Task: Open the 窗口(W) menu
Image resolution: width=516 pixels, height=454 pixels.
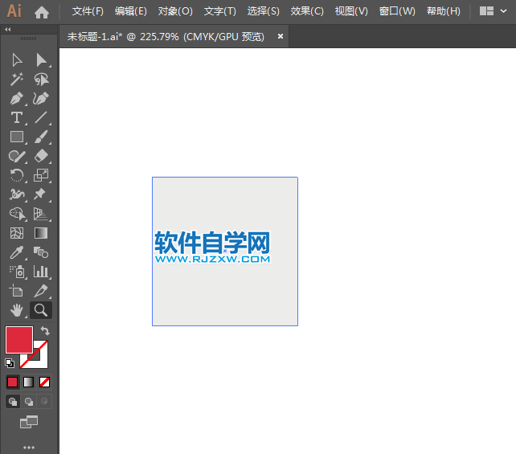Action: pos(397,11)
